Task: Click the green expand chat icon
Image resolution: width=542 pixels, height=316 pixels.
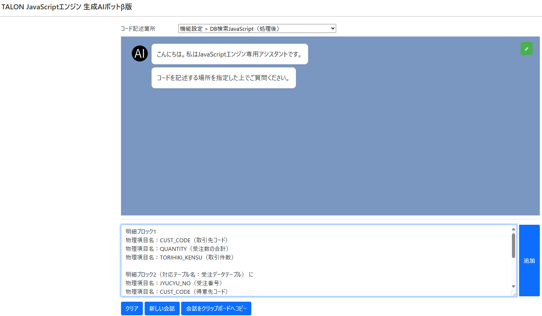Action: (526, 49)
